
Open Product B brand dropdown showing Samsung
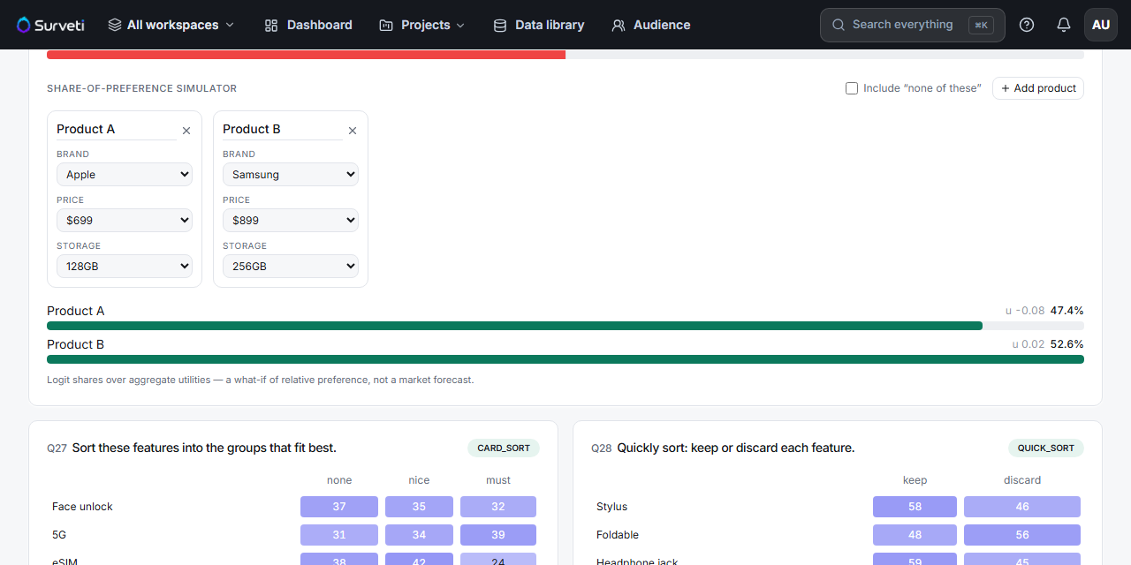tap(291, 175)
